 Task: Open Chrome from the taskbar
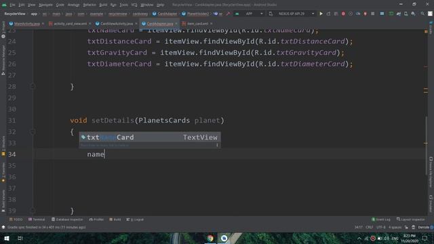tap(210, 238)
